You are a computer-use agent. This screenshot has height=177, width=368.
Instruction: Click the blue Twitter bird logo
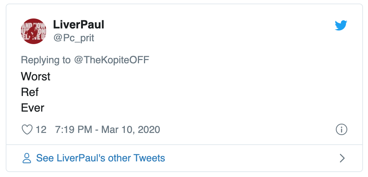pos(341,25)
